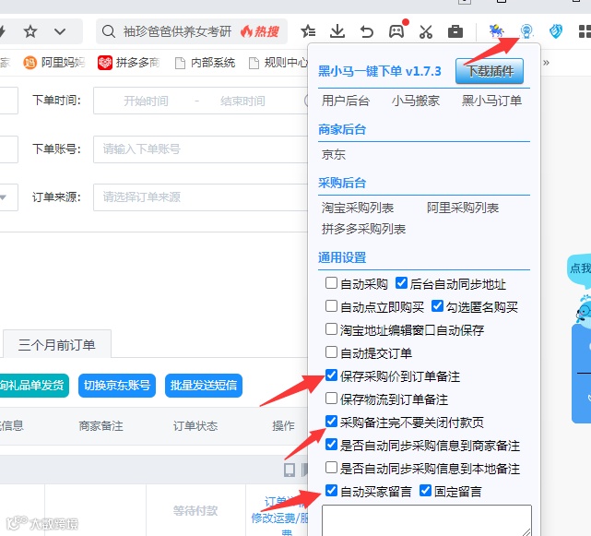This screenshot has height=536, width=591.
Task: Click the 修改运费 link
Action: click(x=279, y=518)
